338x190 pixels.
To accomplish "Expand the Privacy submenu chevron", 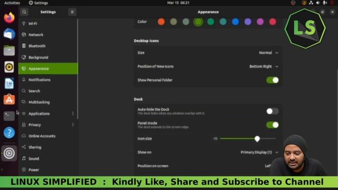I will 73,125.
